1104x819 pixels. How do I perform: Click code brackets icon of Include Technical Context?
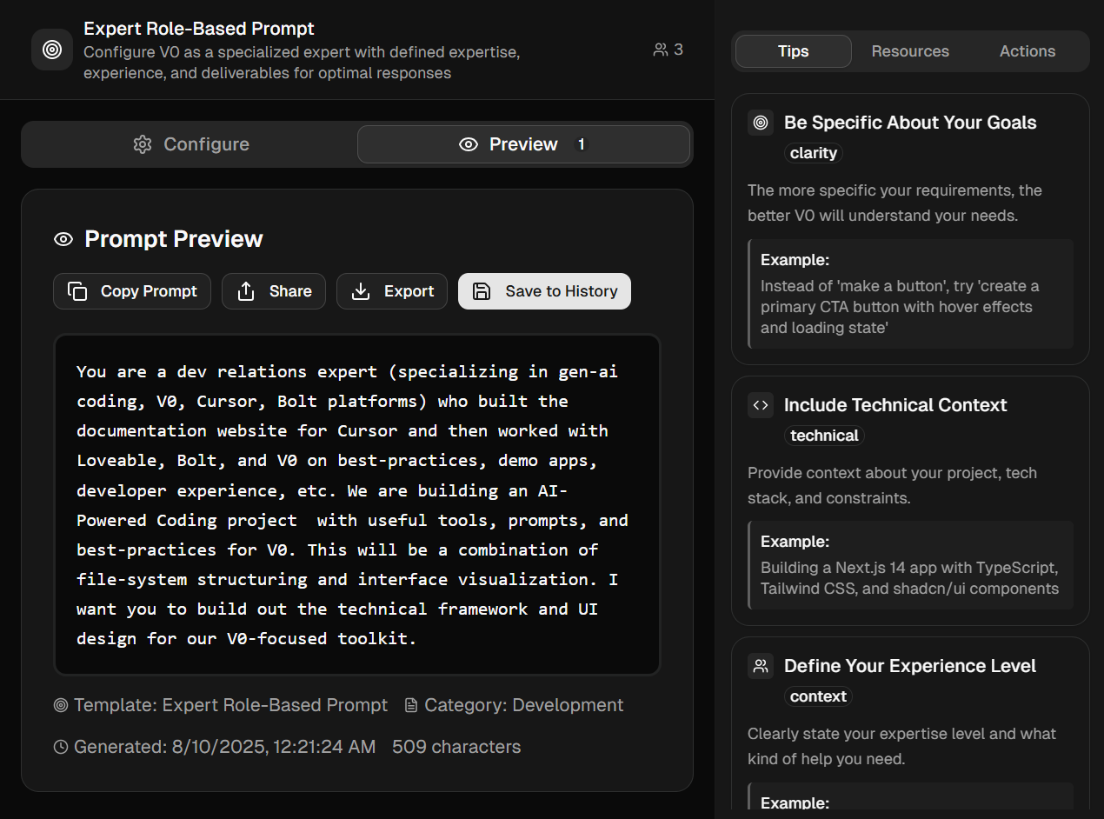point(761,405)
